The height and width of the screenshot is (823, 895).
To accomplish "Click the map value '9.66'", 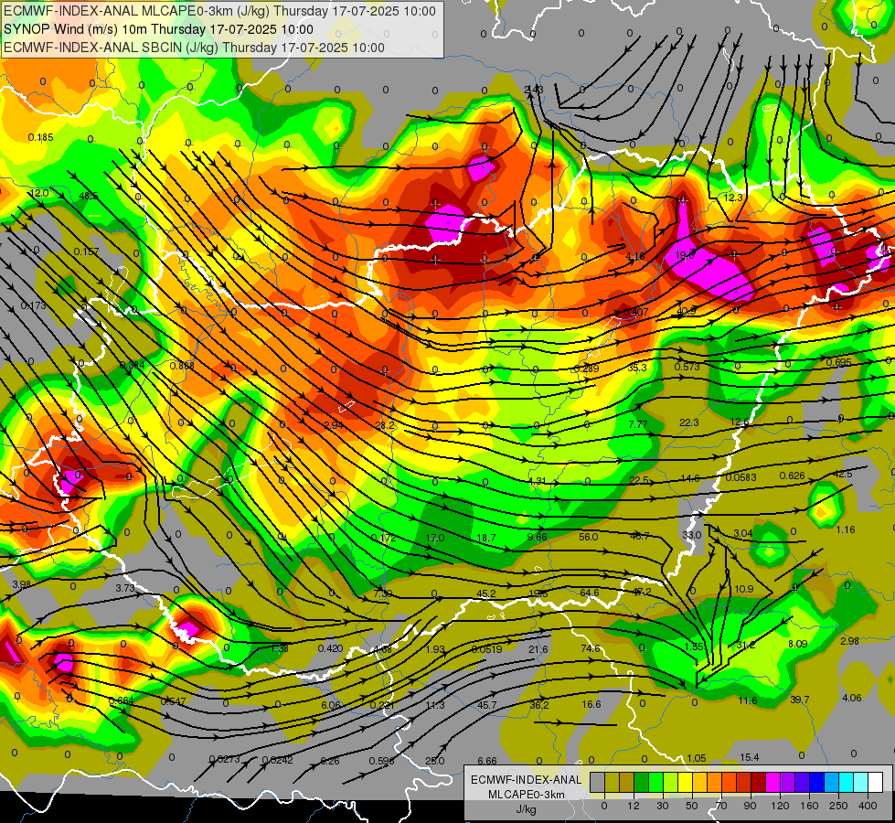I will (x=538, y=537).
